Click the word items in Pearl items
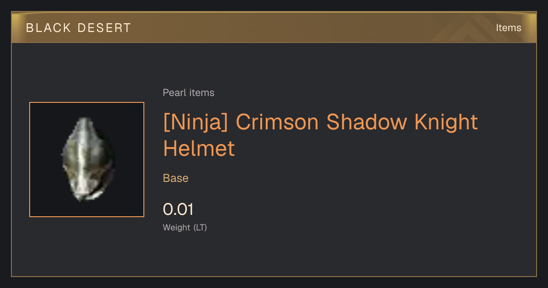The width and height of the screenshot is (548, 288). pos(203,93)
